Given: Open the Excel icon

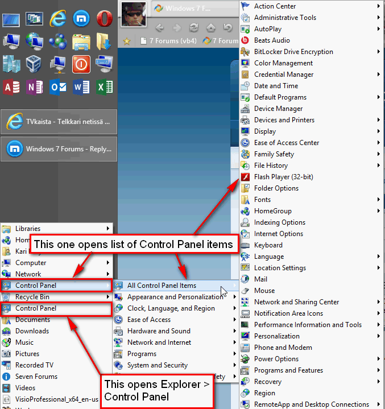Looking at the screenshot, I should pos(104,87).
